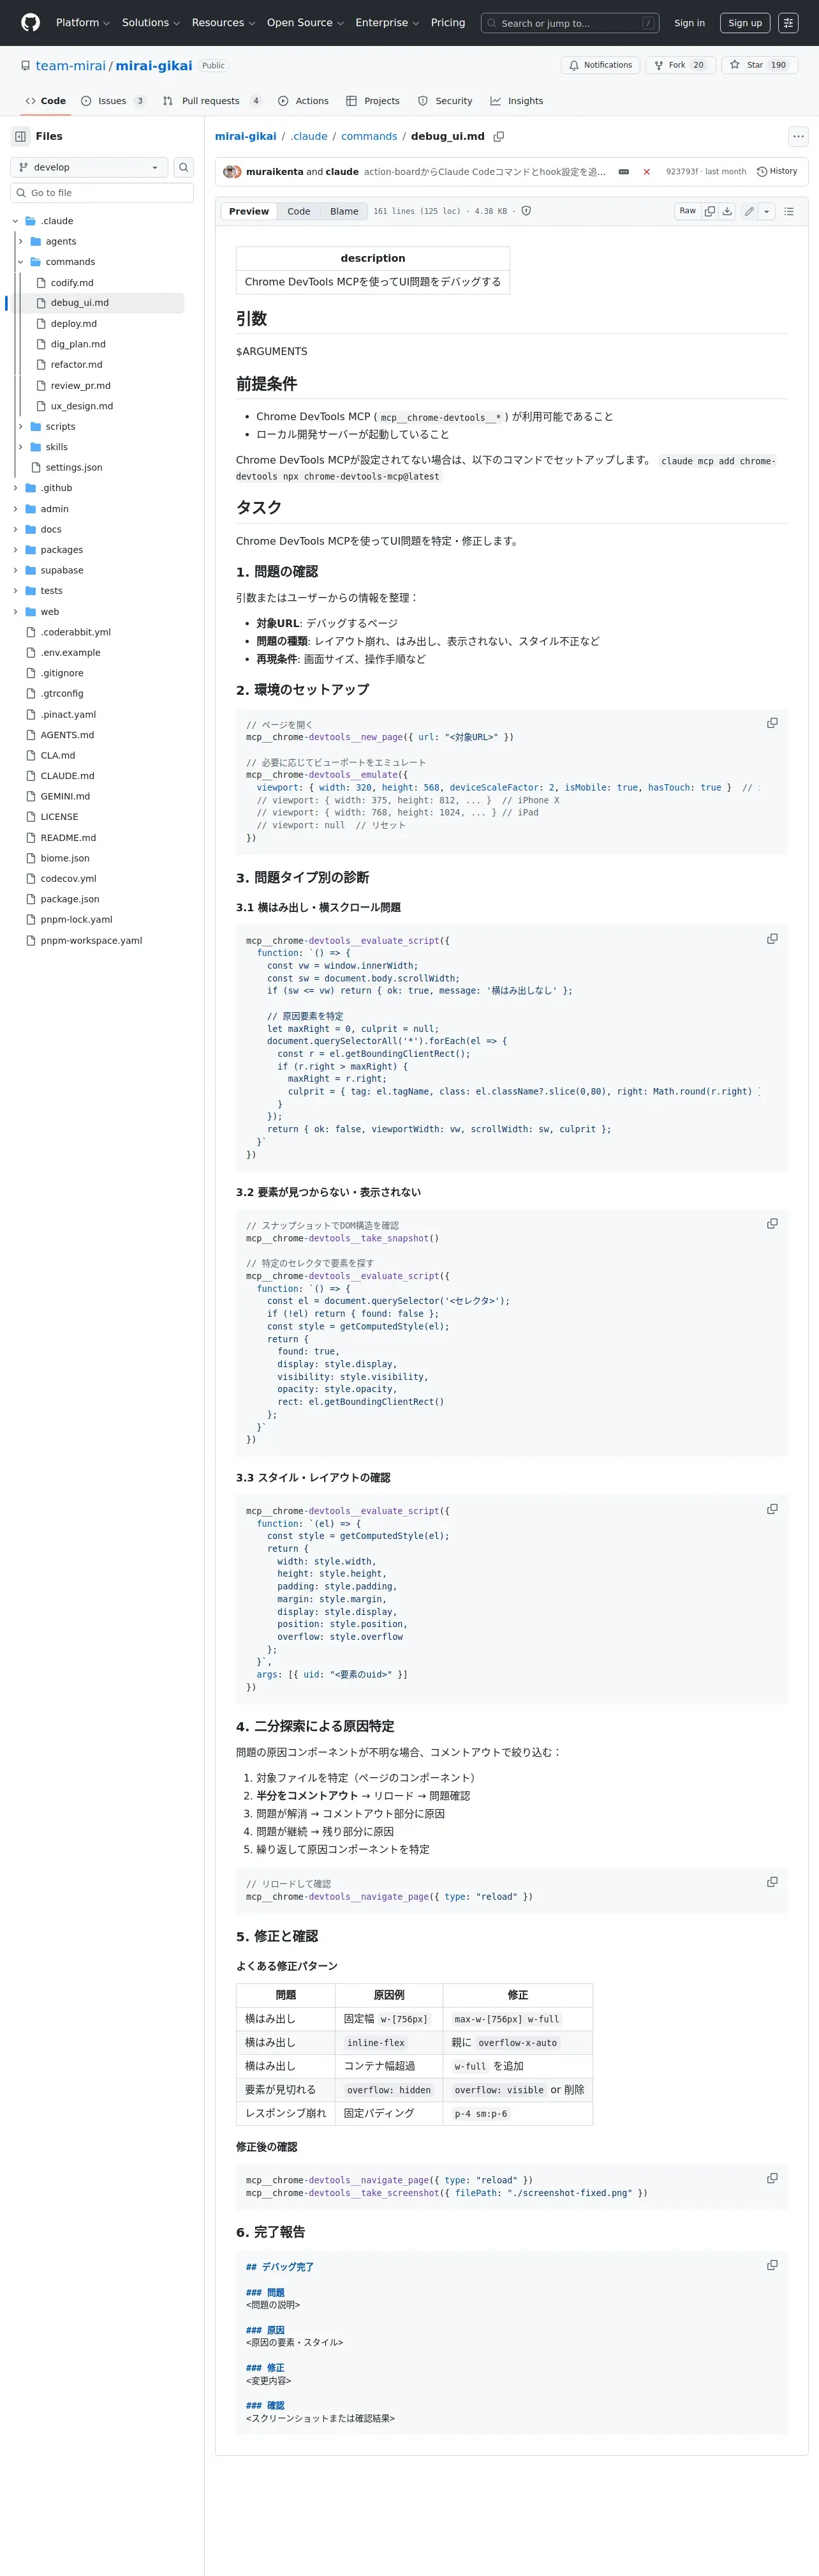This screenshot has width=819, height=2576.
Task: Switch to the Code view tab
Action: point(299,211)
